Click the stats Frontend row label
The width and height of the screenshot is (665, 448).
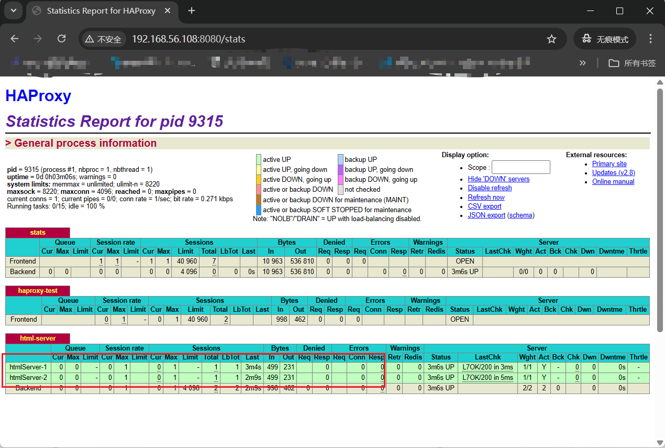[23, 261]
